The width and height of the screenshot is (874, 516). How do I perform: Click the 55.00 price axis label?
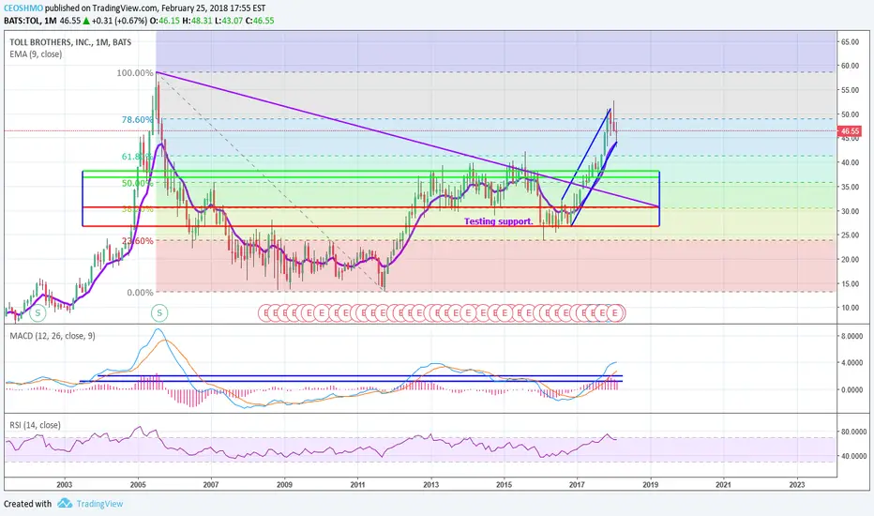[x=850, y=90]
